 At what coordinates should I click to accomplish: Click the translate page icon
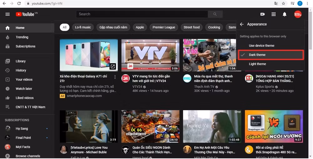276,3
